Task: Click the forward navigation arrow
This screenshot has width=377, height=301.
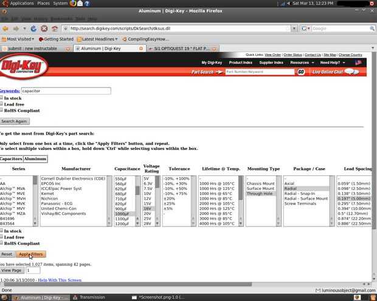Action: click(x=16, y=29)
